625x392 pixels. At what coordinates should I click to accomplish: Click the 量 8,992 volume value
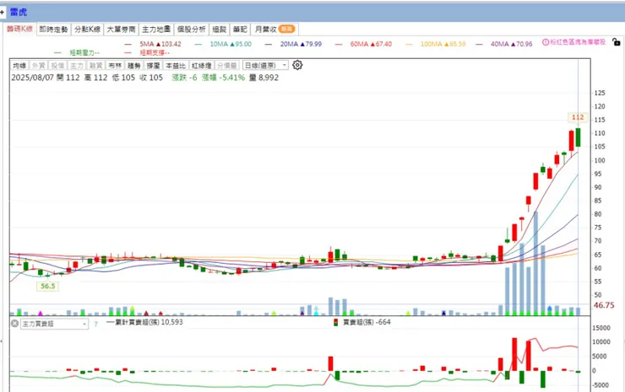[264, 78]
